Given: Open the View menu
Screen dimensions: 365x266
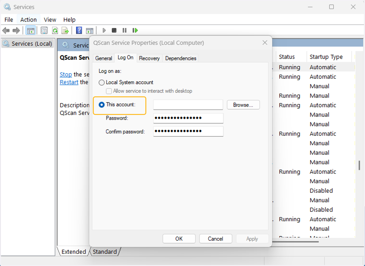Looking at the screenshot, I should pos(50,19).
